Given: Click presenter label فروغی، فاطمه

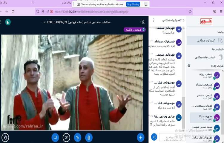Looking at the screenshot, I should click(134, 29).
